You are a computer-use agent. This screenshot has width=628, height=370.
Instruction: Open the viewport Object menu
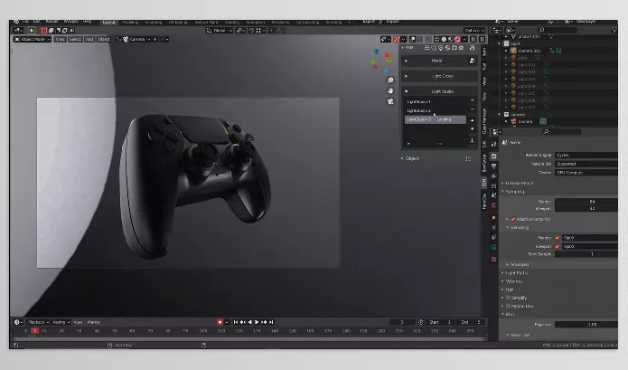coord(104,39)
